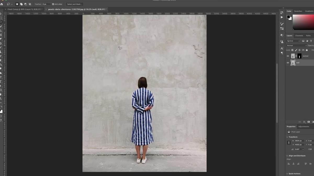Screen dimensions: 314x176
Task: Click Align left edges icon
Action: pyautogui.click(x=289, y=164)
